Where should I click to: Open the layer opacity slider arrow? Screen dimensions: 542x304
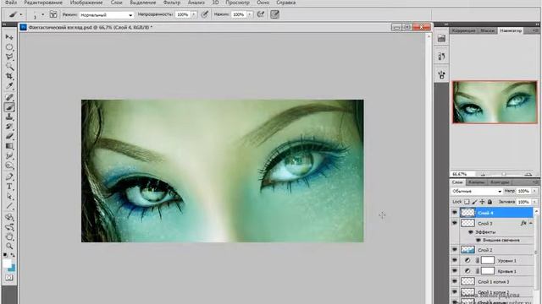pos(534,191)
